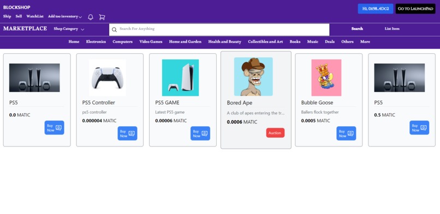Open the PS5 GAME product image
The width and height of the screenshot is (440, 214).
(181, 78)
